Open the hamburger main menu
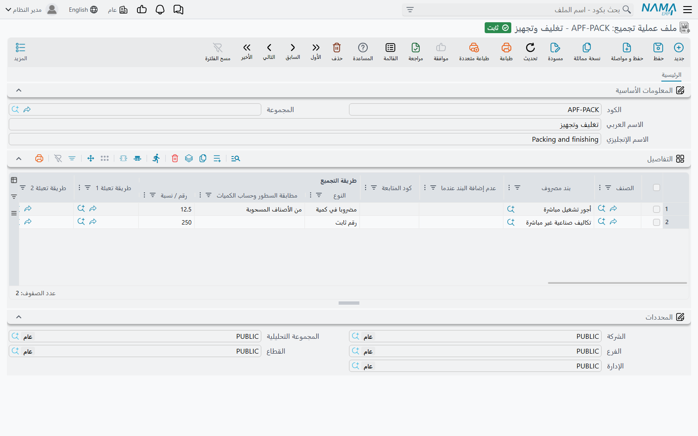 [x=688, y=10]
